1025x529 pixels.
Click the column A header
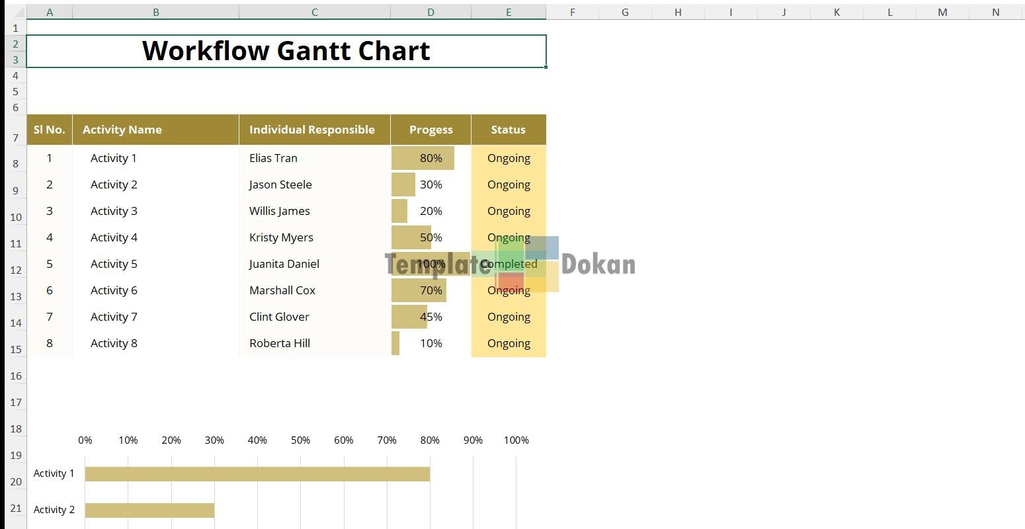pyautogui.click(x=50, y=12)
